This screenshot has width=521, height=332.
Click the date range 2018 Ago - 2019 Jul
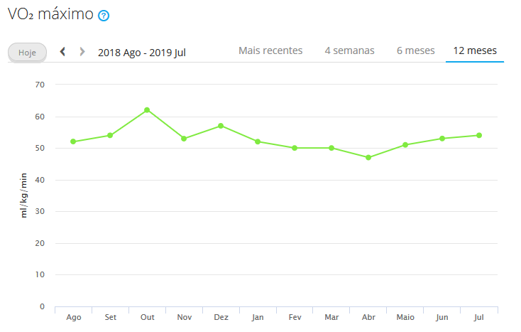tap(142, 52)
